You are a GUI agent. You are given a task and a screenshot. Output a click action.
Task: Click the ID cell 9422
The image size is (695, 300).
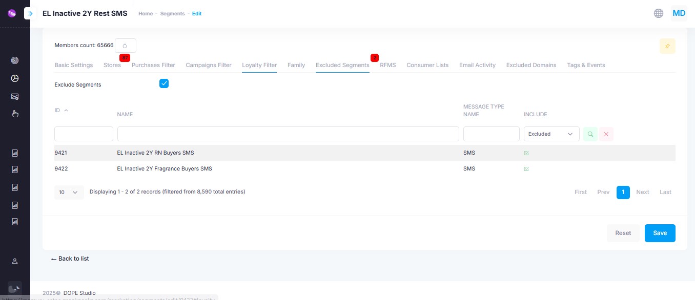click(x=60, y=169)
